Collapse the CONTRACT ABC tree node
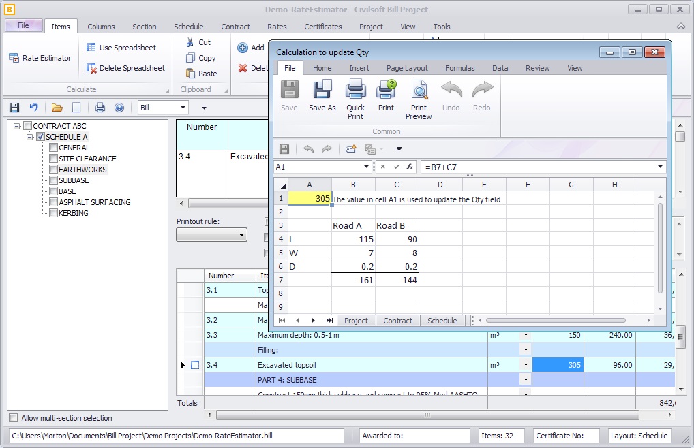The width and height of the screenshot is (694, 448). [x=17, y=125]
